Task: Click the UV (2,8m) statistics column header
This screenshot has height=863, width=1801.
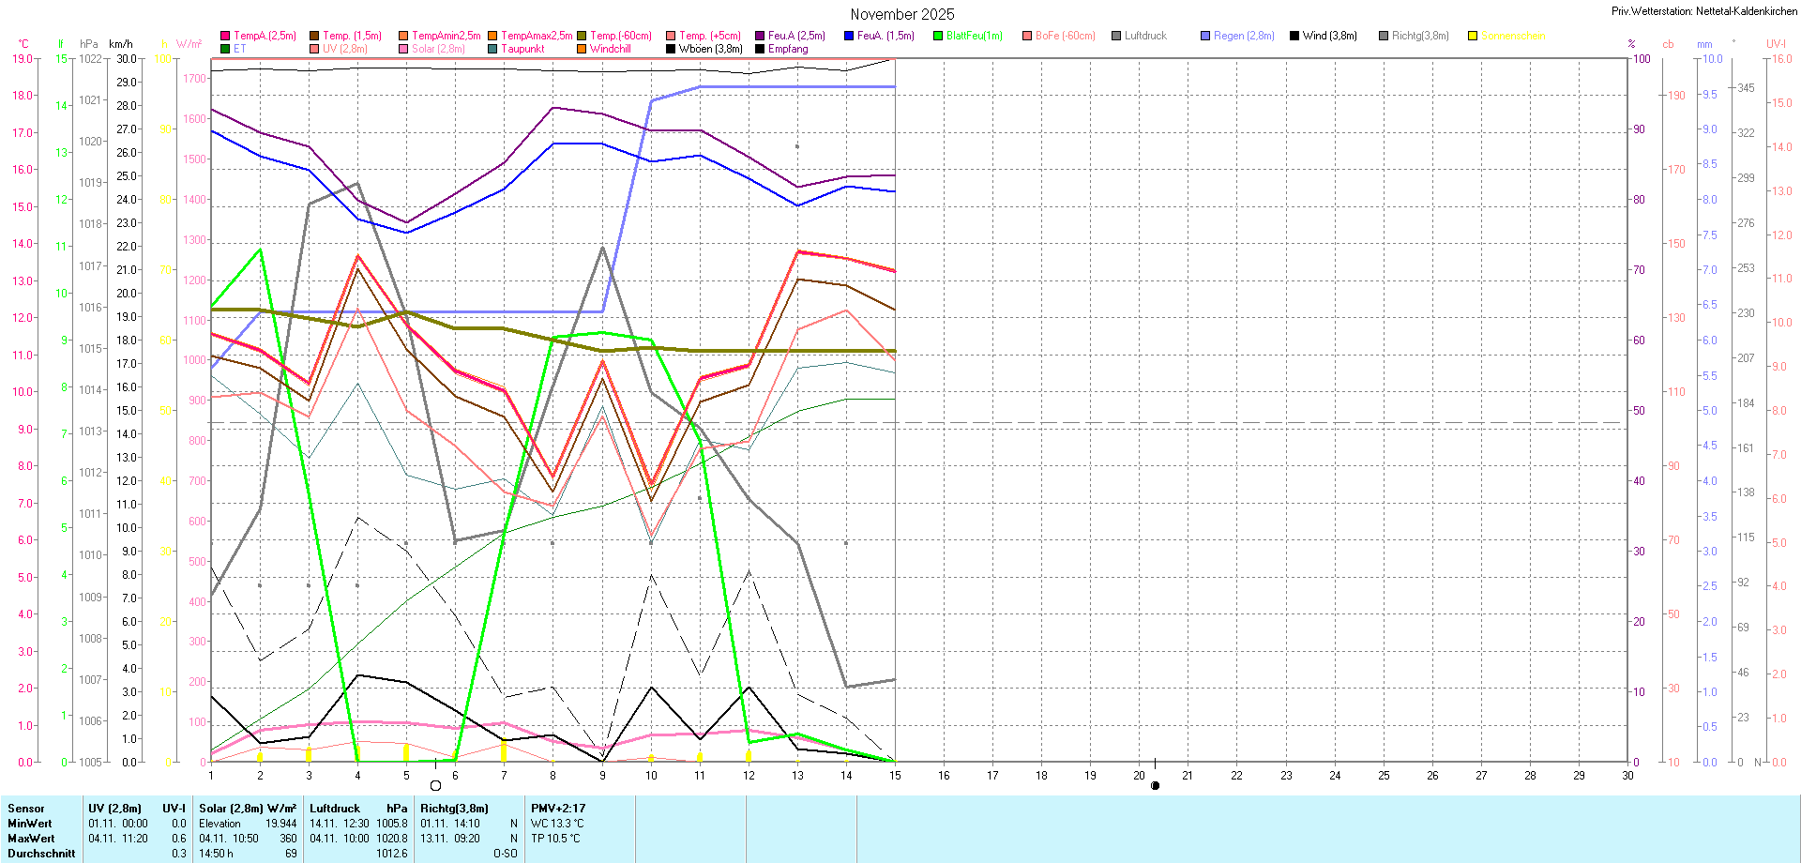Action: pyautogui.click(x=114, y=809)
